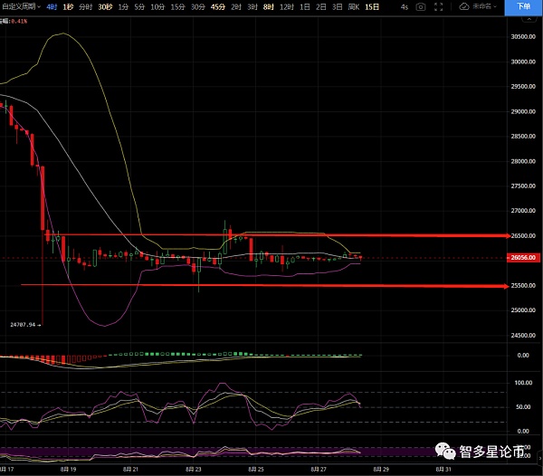Switch to the 4时 timeframe
The height and width of the screenshot is (476, 543).
(x=52, y=6)
